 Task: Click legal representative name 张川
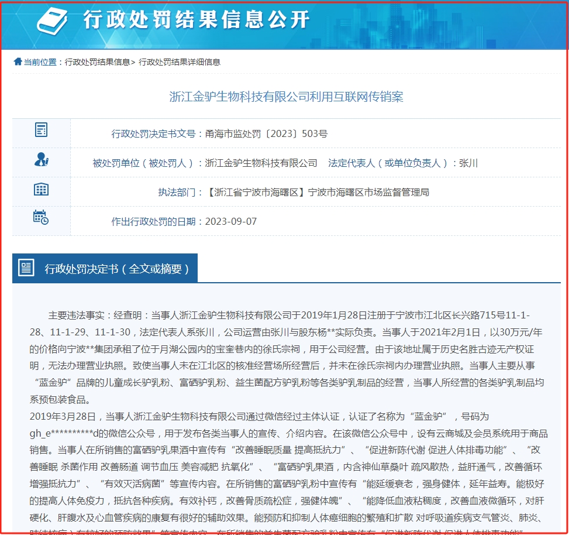tap(468, 163)
